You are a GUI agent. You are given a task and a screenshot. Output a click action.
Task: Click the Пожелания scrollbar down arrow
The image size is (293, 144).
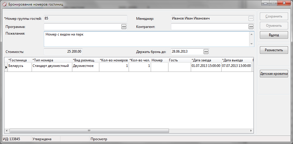(251, 44)
